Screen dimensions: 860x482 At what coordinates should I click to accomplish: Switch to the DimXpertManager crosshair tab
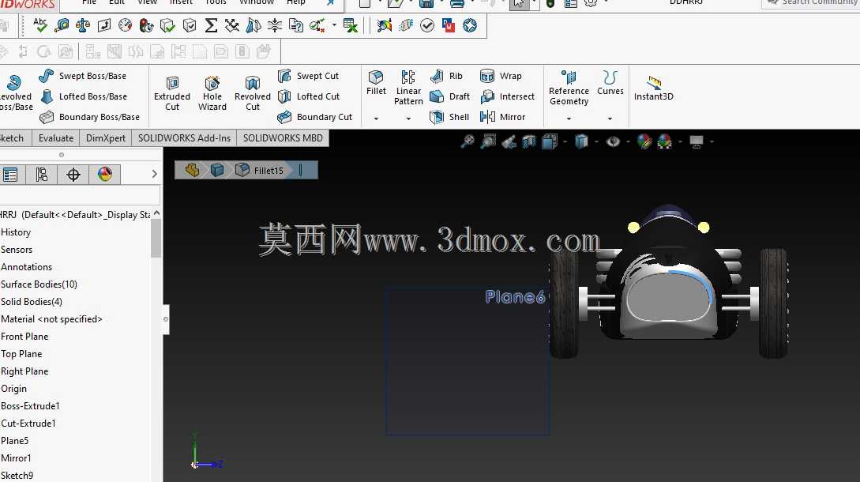pos(73,175)
